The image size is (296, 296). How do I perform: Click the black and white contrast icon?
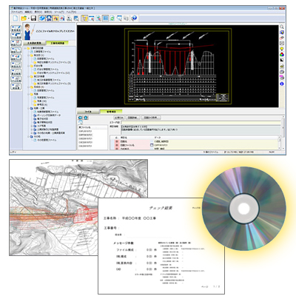tap(282, 60)
